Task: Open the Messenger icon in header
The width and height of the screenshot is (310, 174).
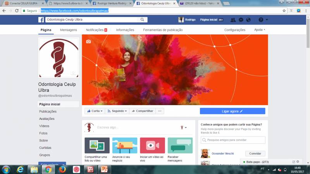Action: 241,20
